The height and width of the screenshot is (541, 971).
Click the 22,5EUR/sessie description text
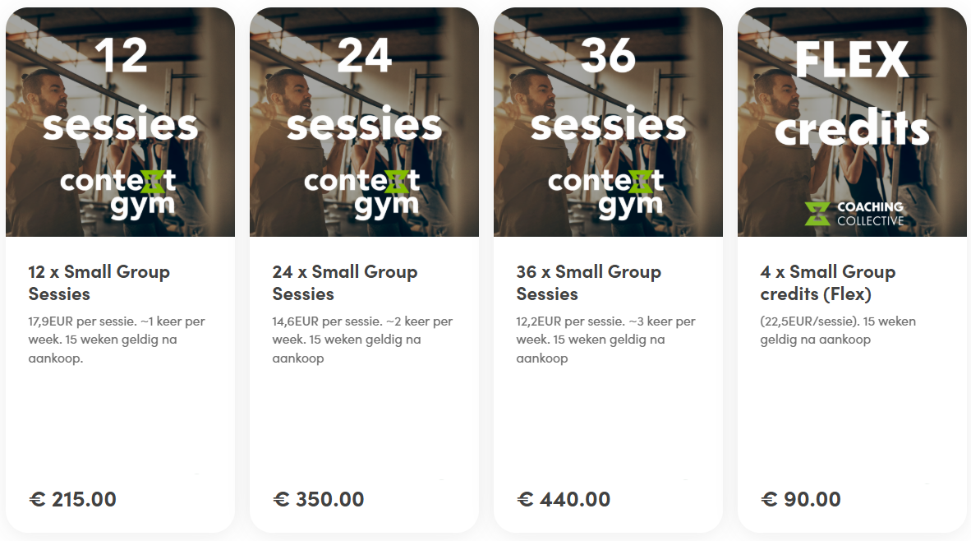coord(838,331)
